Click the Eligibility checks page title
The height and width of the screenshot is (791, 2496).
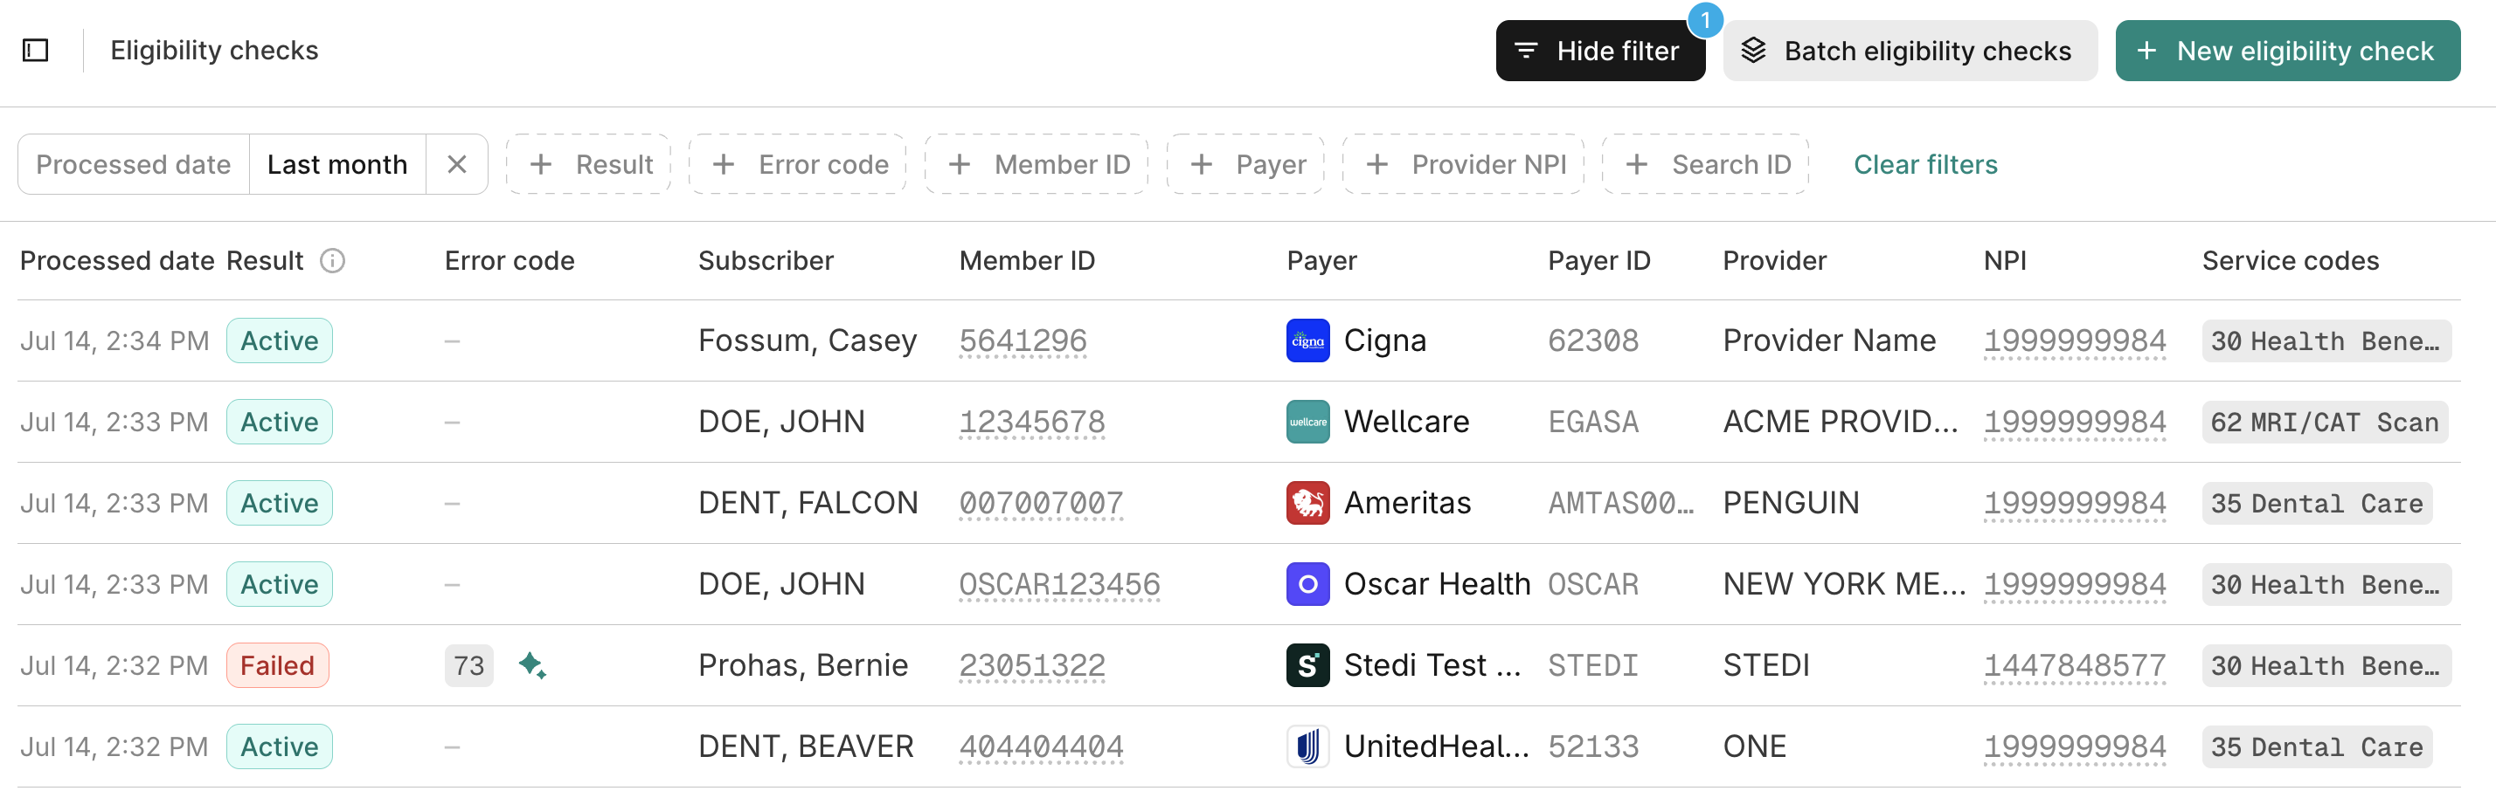[214, 51]
